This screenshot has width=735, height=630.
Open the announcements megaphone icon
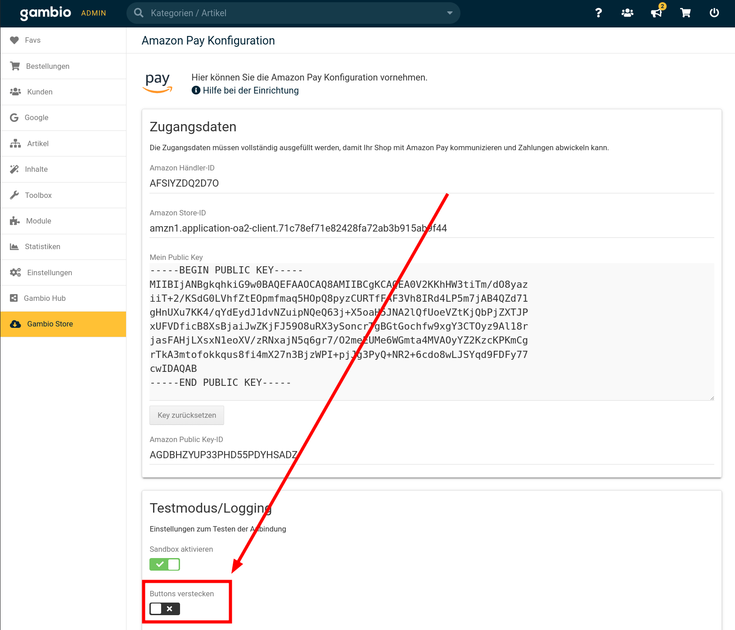point(656,13)
